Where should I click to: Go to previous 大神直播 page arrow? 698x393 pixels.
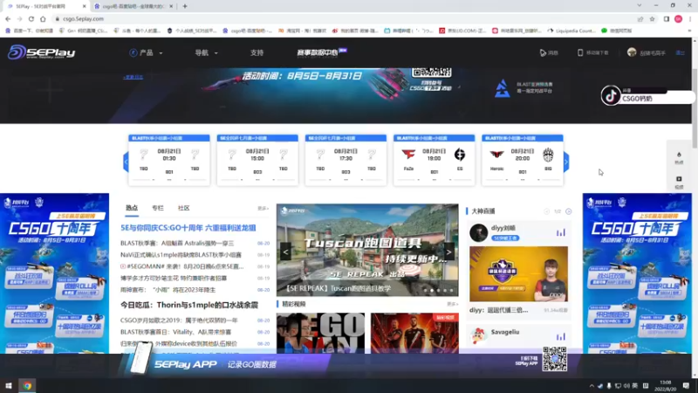547,211
